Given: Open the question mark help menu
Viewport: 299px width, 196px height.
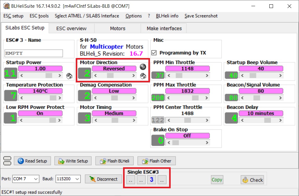Looking at the screenshot, I should point(149,16).
